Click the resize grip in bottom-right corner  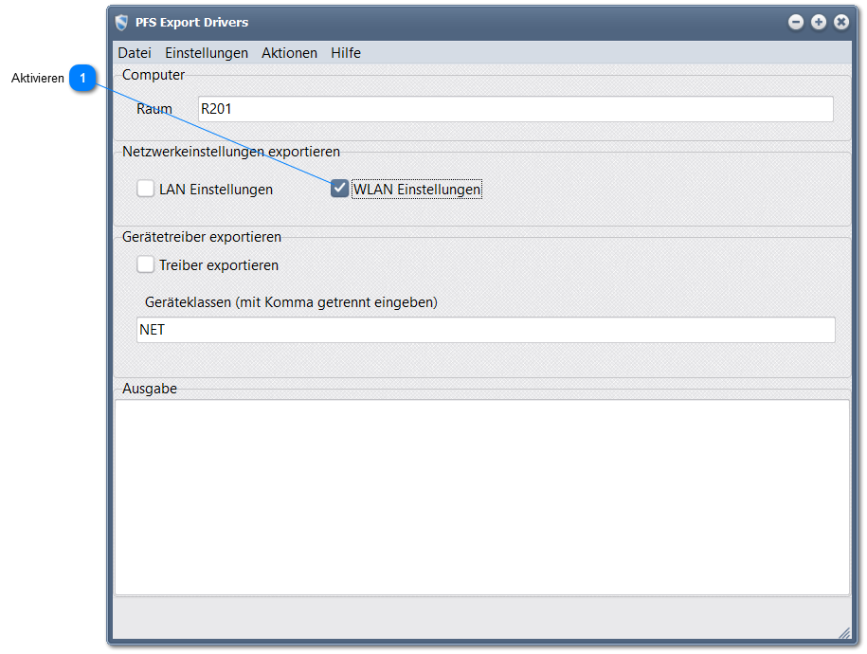[843, 632]
